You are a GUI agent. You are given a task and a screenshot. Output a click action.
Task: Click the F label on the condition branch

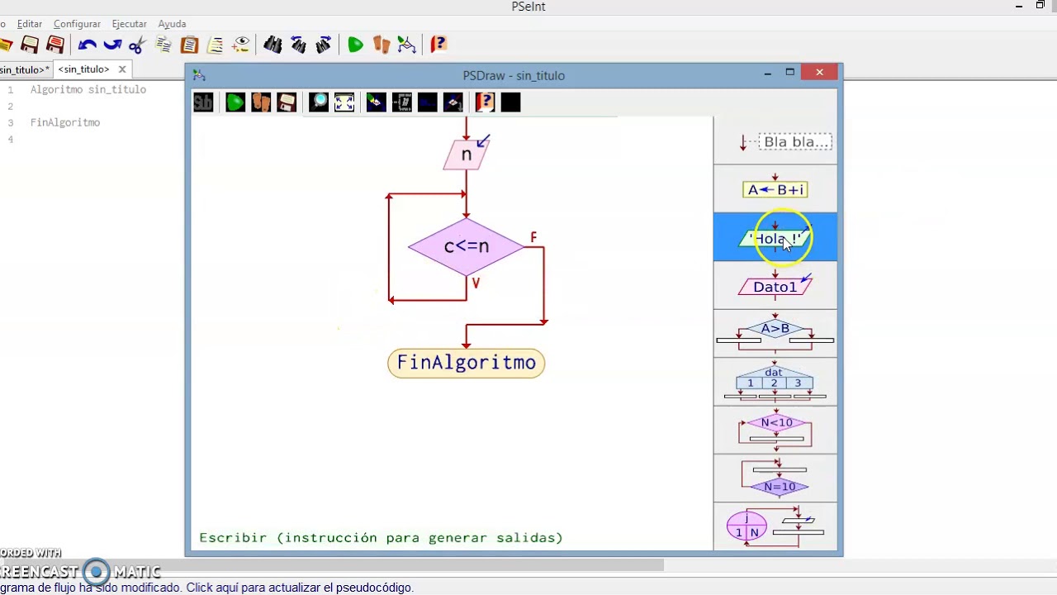click(533, 238)
